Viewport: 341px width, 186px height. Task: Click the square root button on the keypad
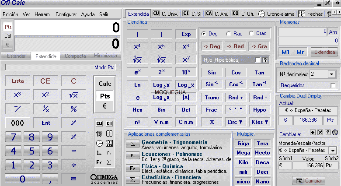pos(73,95)
